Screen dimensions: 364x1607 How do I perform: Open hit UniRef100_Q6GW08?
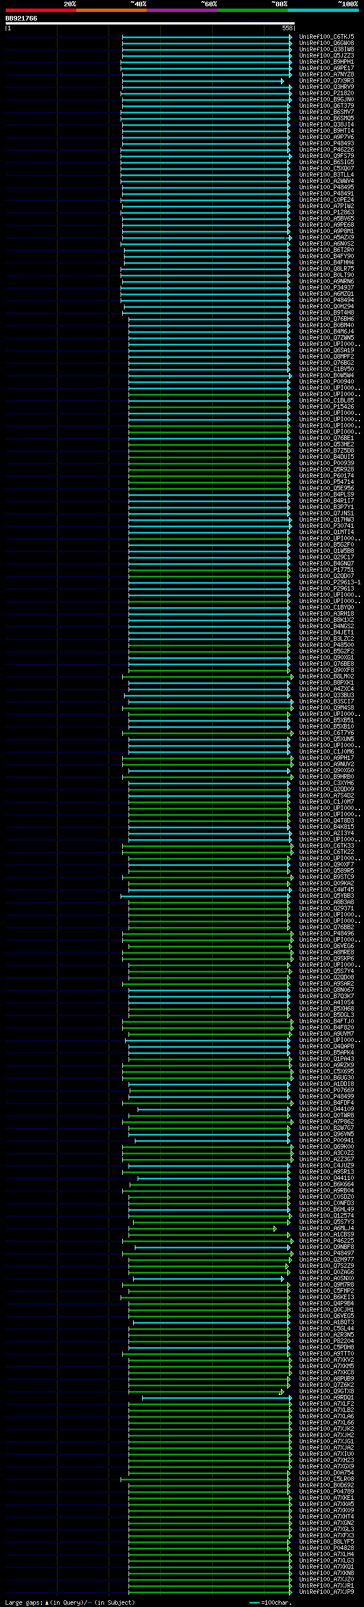pos(326,43)
